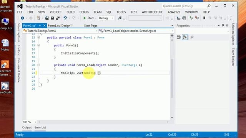This screenshot has width=246, height=138.
Task: Open the Toolbox side tab
Action: click(19, 50)
